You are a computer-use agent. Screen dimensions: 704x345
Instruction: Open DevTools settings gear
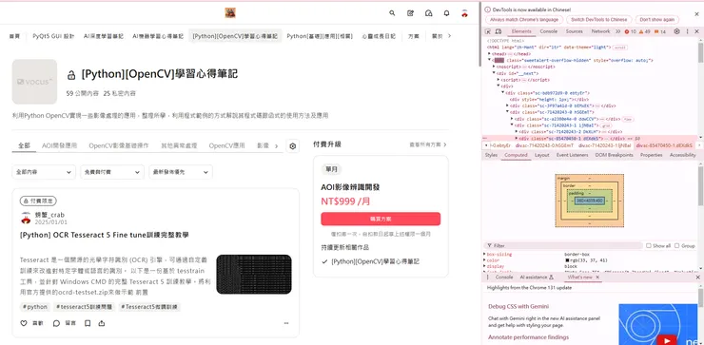point(676,31)
